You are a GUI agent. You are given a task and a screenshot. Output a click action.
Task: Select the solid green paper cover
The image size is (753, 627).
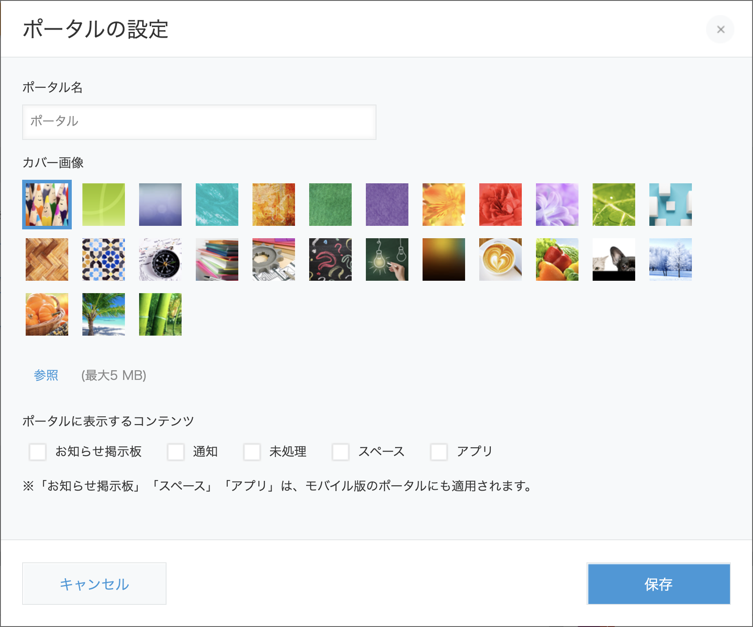point(330,205)
